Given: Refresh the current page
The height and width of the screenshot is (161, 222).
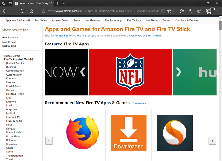Looking at the screenshot, I should 23,11.
